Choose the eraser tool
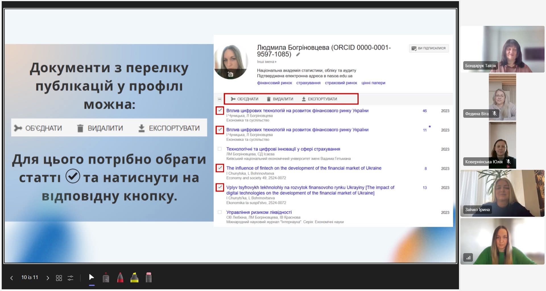This screenshot has height=291, width=546. click(x=148, y=278)
